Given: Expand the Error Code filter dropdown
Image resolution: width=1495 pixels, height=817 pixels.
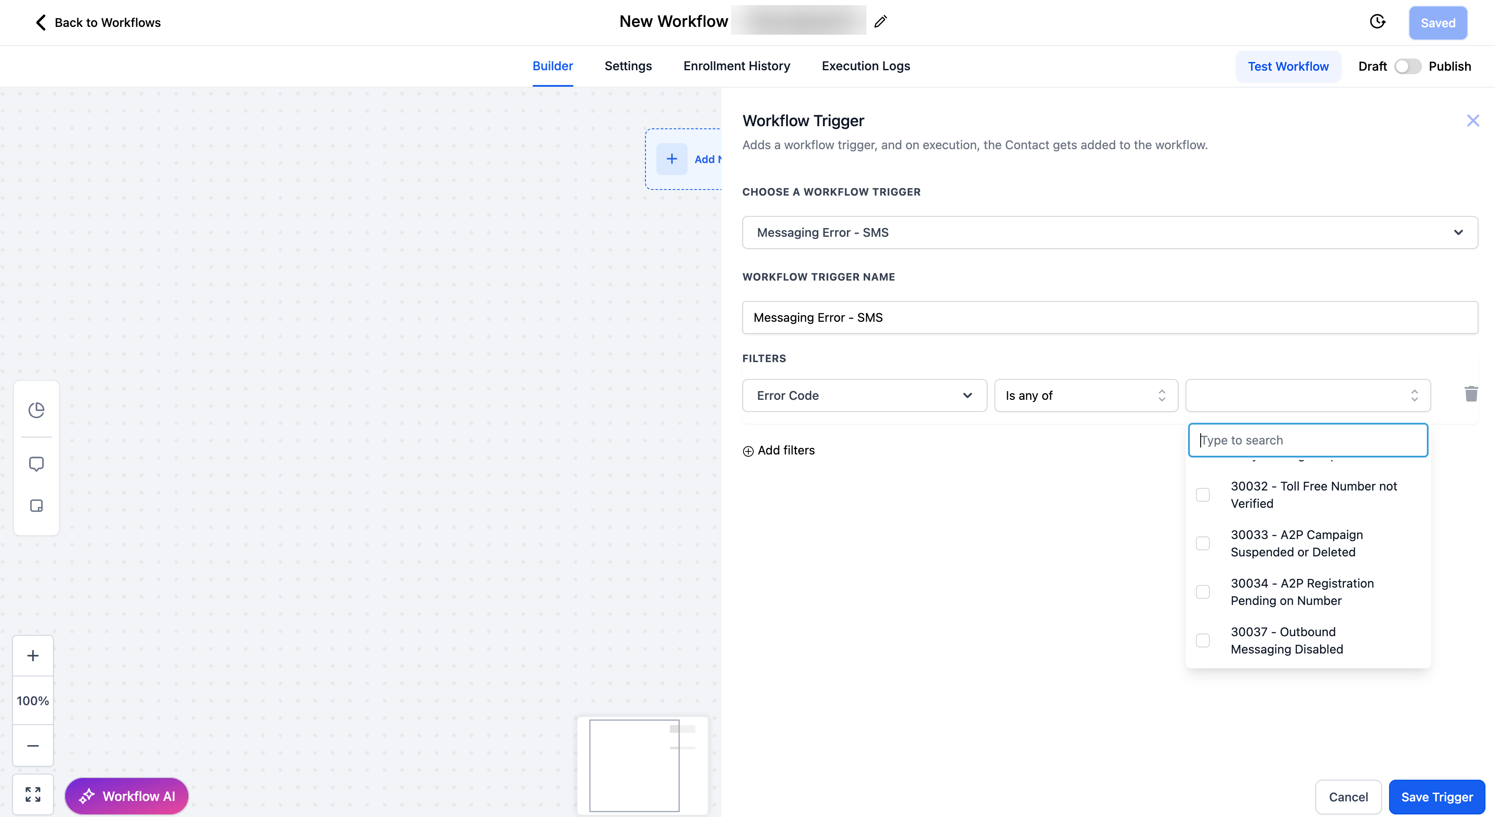Looking at the screenshot, I should click(864, 395).
